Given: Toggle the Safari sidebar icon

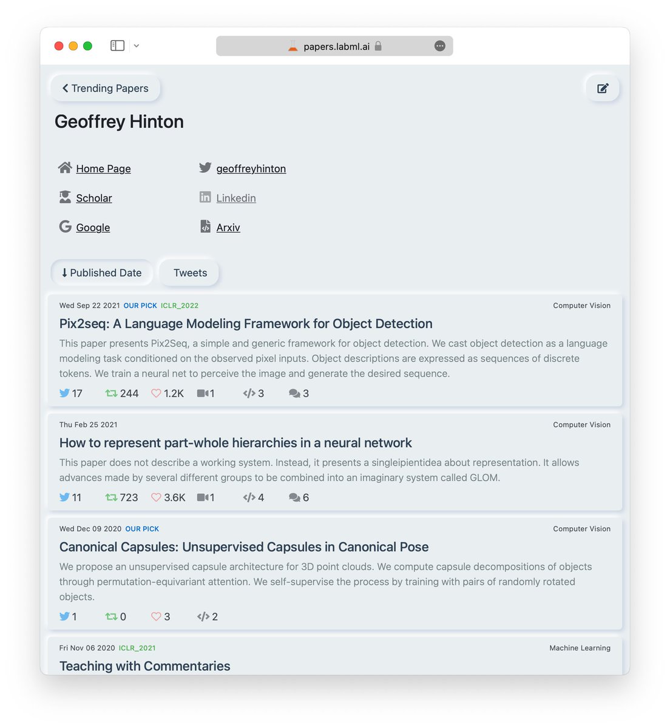Looking at the screenshot, I should pos(117,45).
